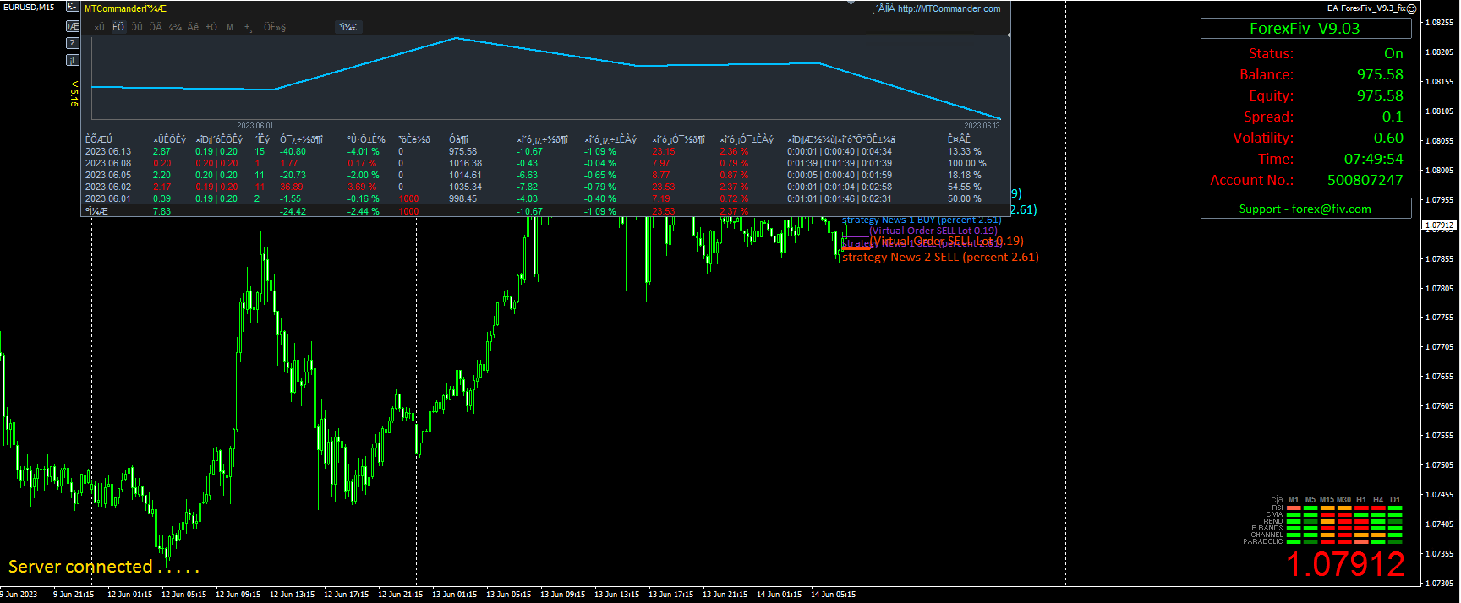The width and height of the screenshot is (1461, 603).
Task: Click the 100.00 % win rate cell
Action: click(x=967, y=164)
